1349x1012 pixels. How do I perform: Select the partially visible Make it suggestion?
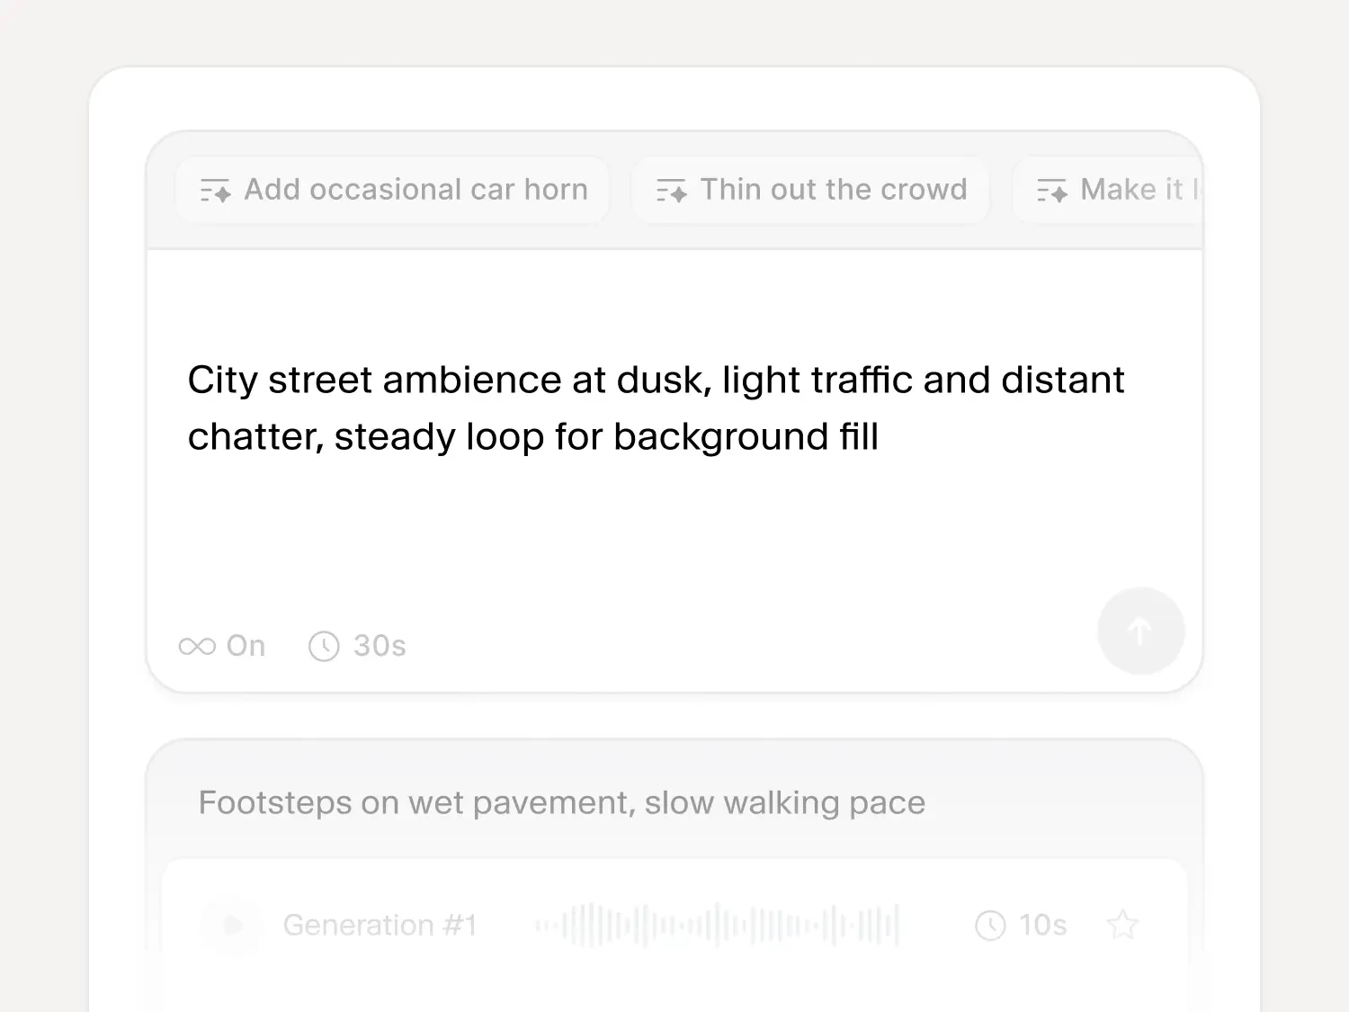click(x=1108, y=190)
